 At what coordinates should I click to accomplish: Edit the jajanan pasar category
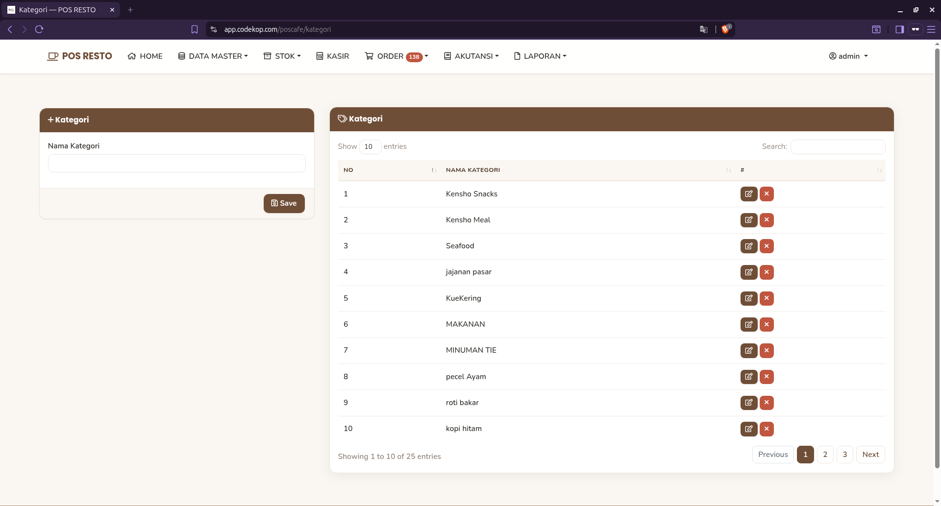coord(748,272)
